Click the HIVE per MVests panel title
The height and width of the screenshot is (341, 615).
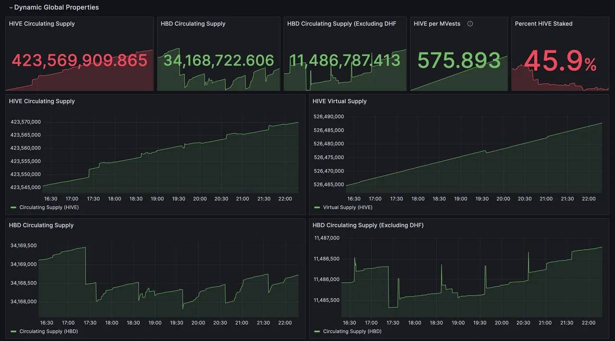(437, 24)
